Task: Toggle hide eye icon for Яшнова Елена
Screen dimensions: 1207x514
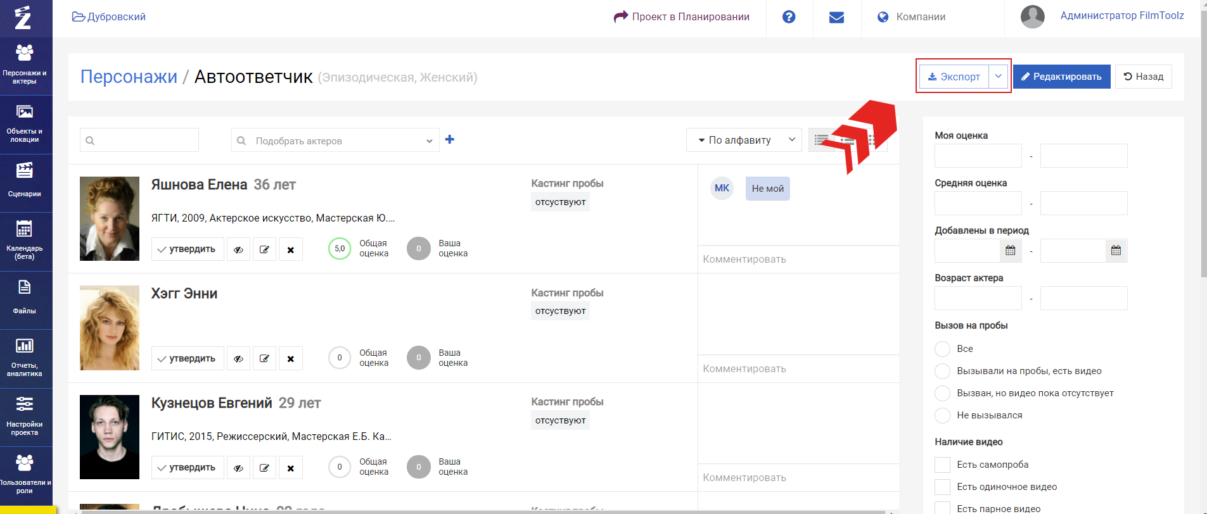Action: [238, 249]
